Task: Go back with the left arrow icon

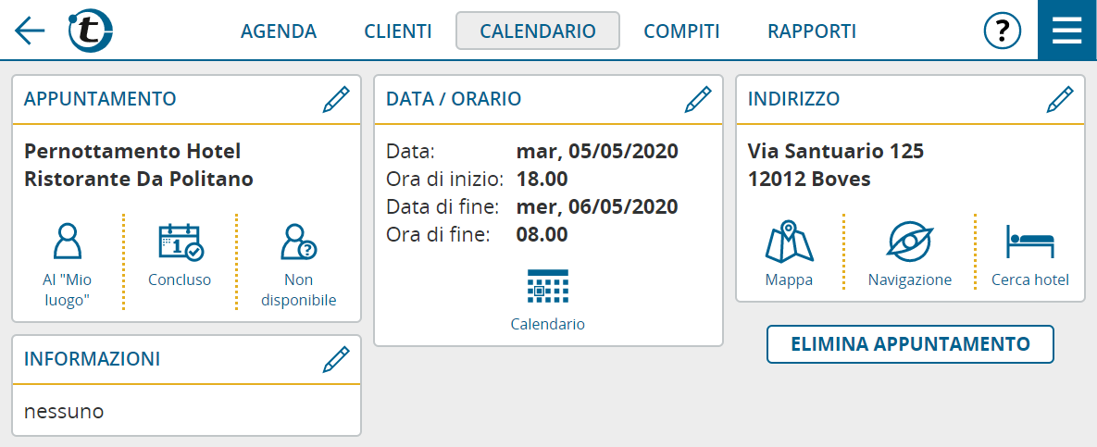Action: [30, 31]
